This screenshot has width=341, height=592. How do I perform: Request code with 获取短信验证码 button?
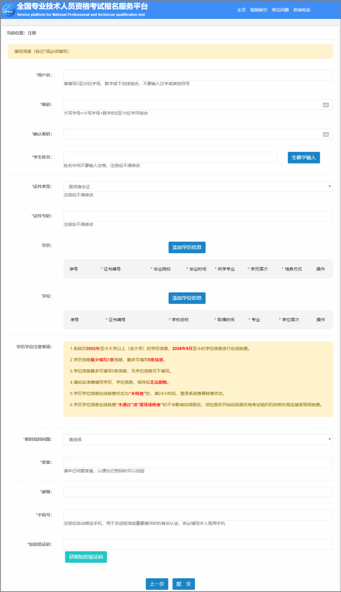point(86,557)
